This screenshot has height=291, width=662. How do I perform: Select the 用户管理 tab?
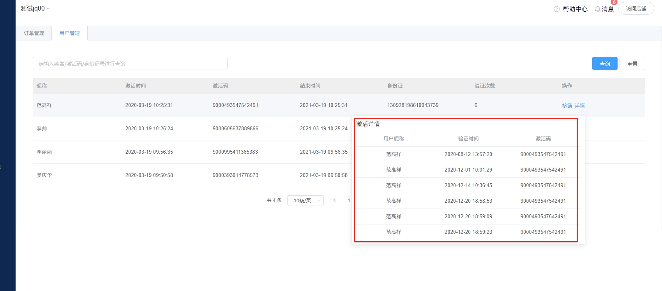tap(69, 33)
